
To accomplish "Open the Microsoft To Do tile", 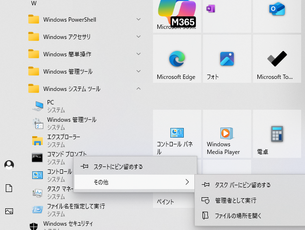I will [277, 59].
